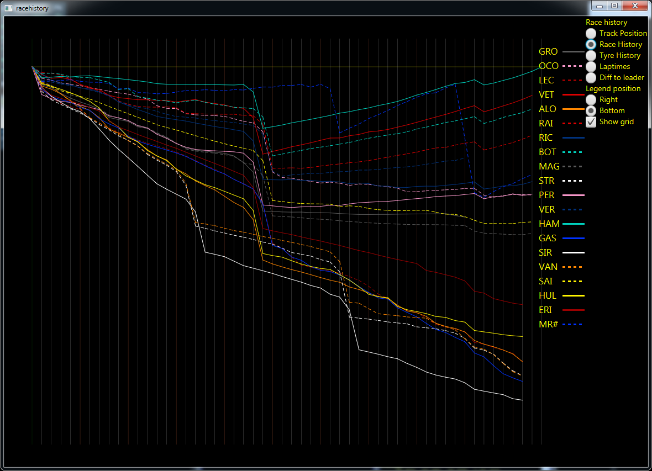Click the HUL yellow line marker

pos(573,295)
